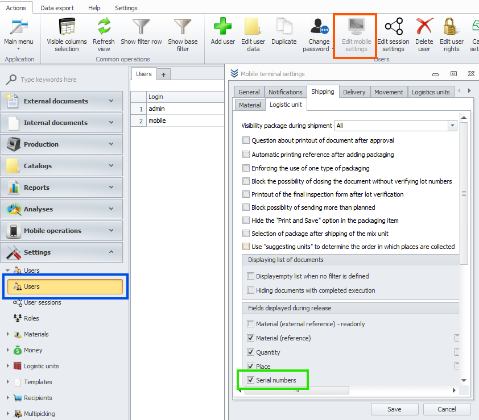Toggle Show base filter

[x=183, y=34]
